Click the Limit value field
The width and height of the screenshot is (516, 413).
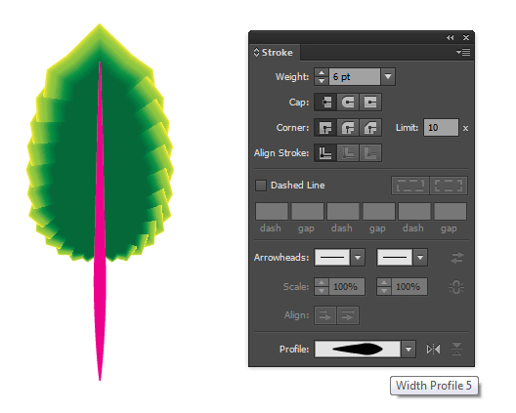[441, 128]
